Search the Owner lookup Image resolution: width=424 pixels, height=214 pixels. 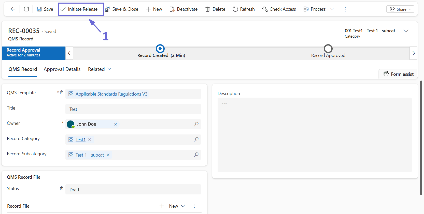(x=196, y=124)
